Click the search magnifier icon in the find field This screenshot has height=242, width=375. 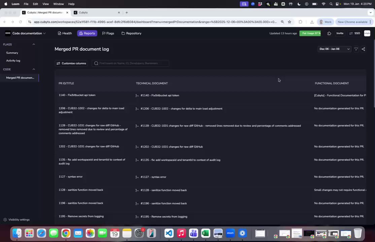[96, 63]
